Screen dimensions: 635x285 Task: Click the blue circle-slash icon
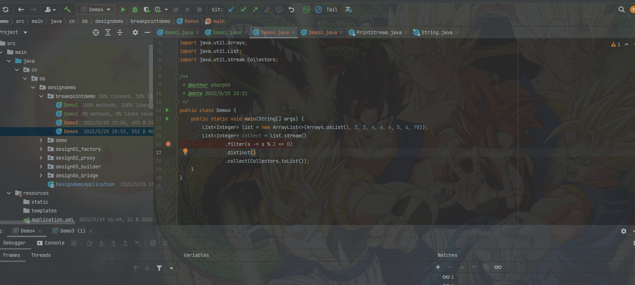point(319,10)
